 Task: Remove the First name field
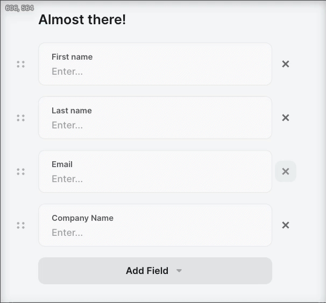pos(286,64)
